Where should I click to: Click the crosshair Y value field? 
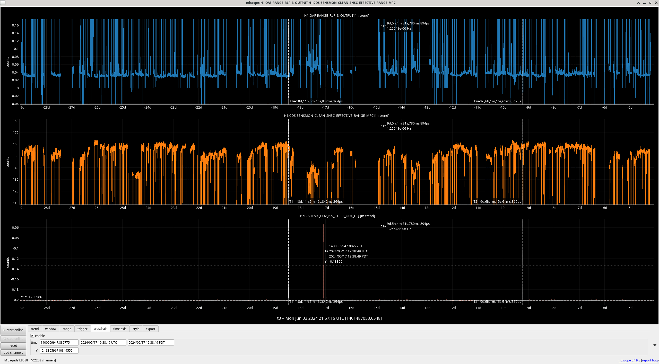point(59,350)
